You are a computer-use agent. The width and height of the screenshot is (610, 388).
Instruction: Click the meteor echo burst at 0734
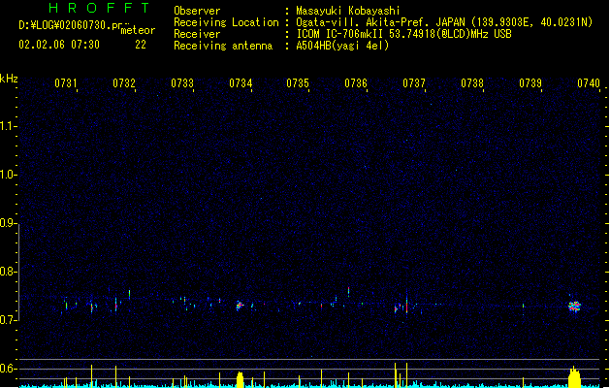point(240,306)
